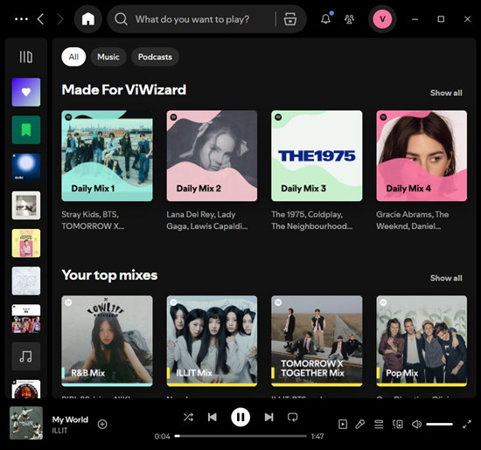Image resolution: width=481 pixels, height=450 pixels.
Task: Click "Stray Kids, BTS, TOMORROW X..." description
Action: coord(93,220)
